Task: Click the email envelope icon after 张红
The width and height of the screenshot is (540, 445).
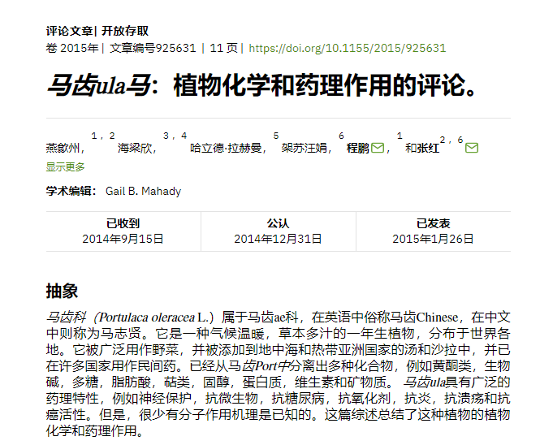Action: tap(472, 149)
